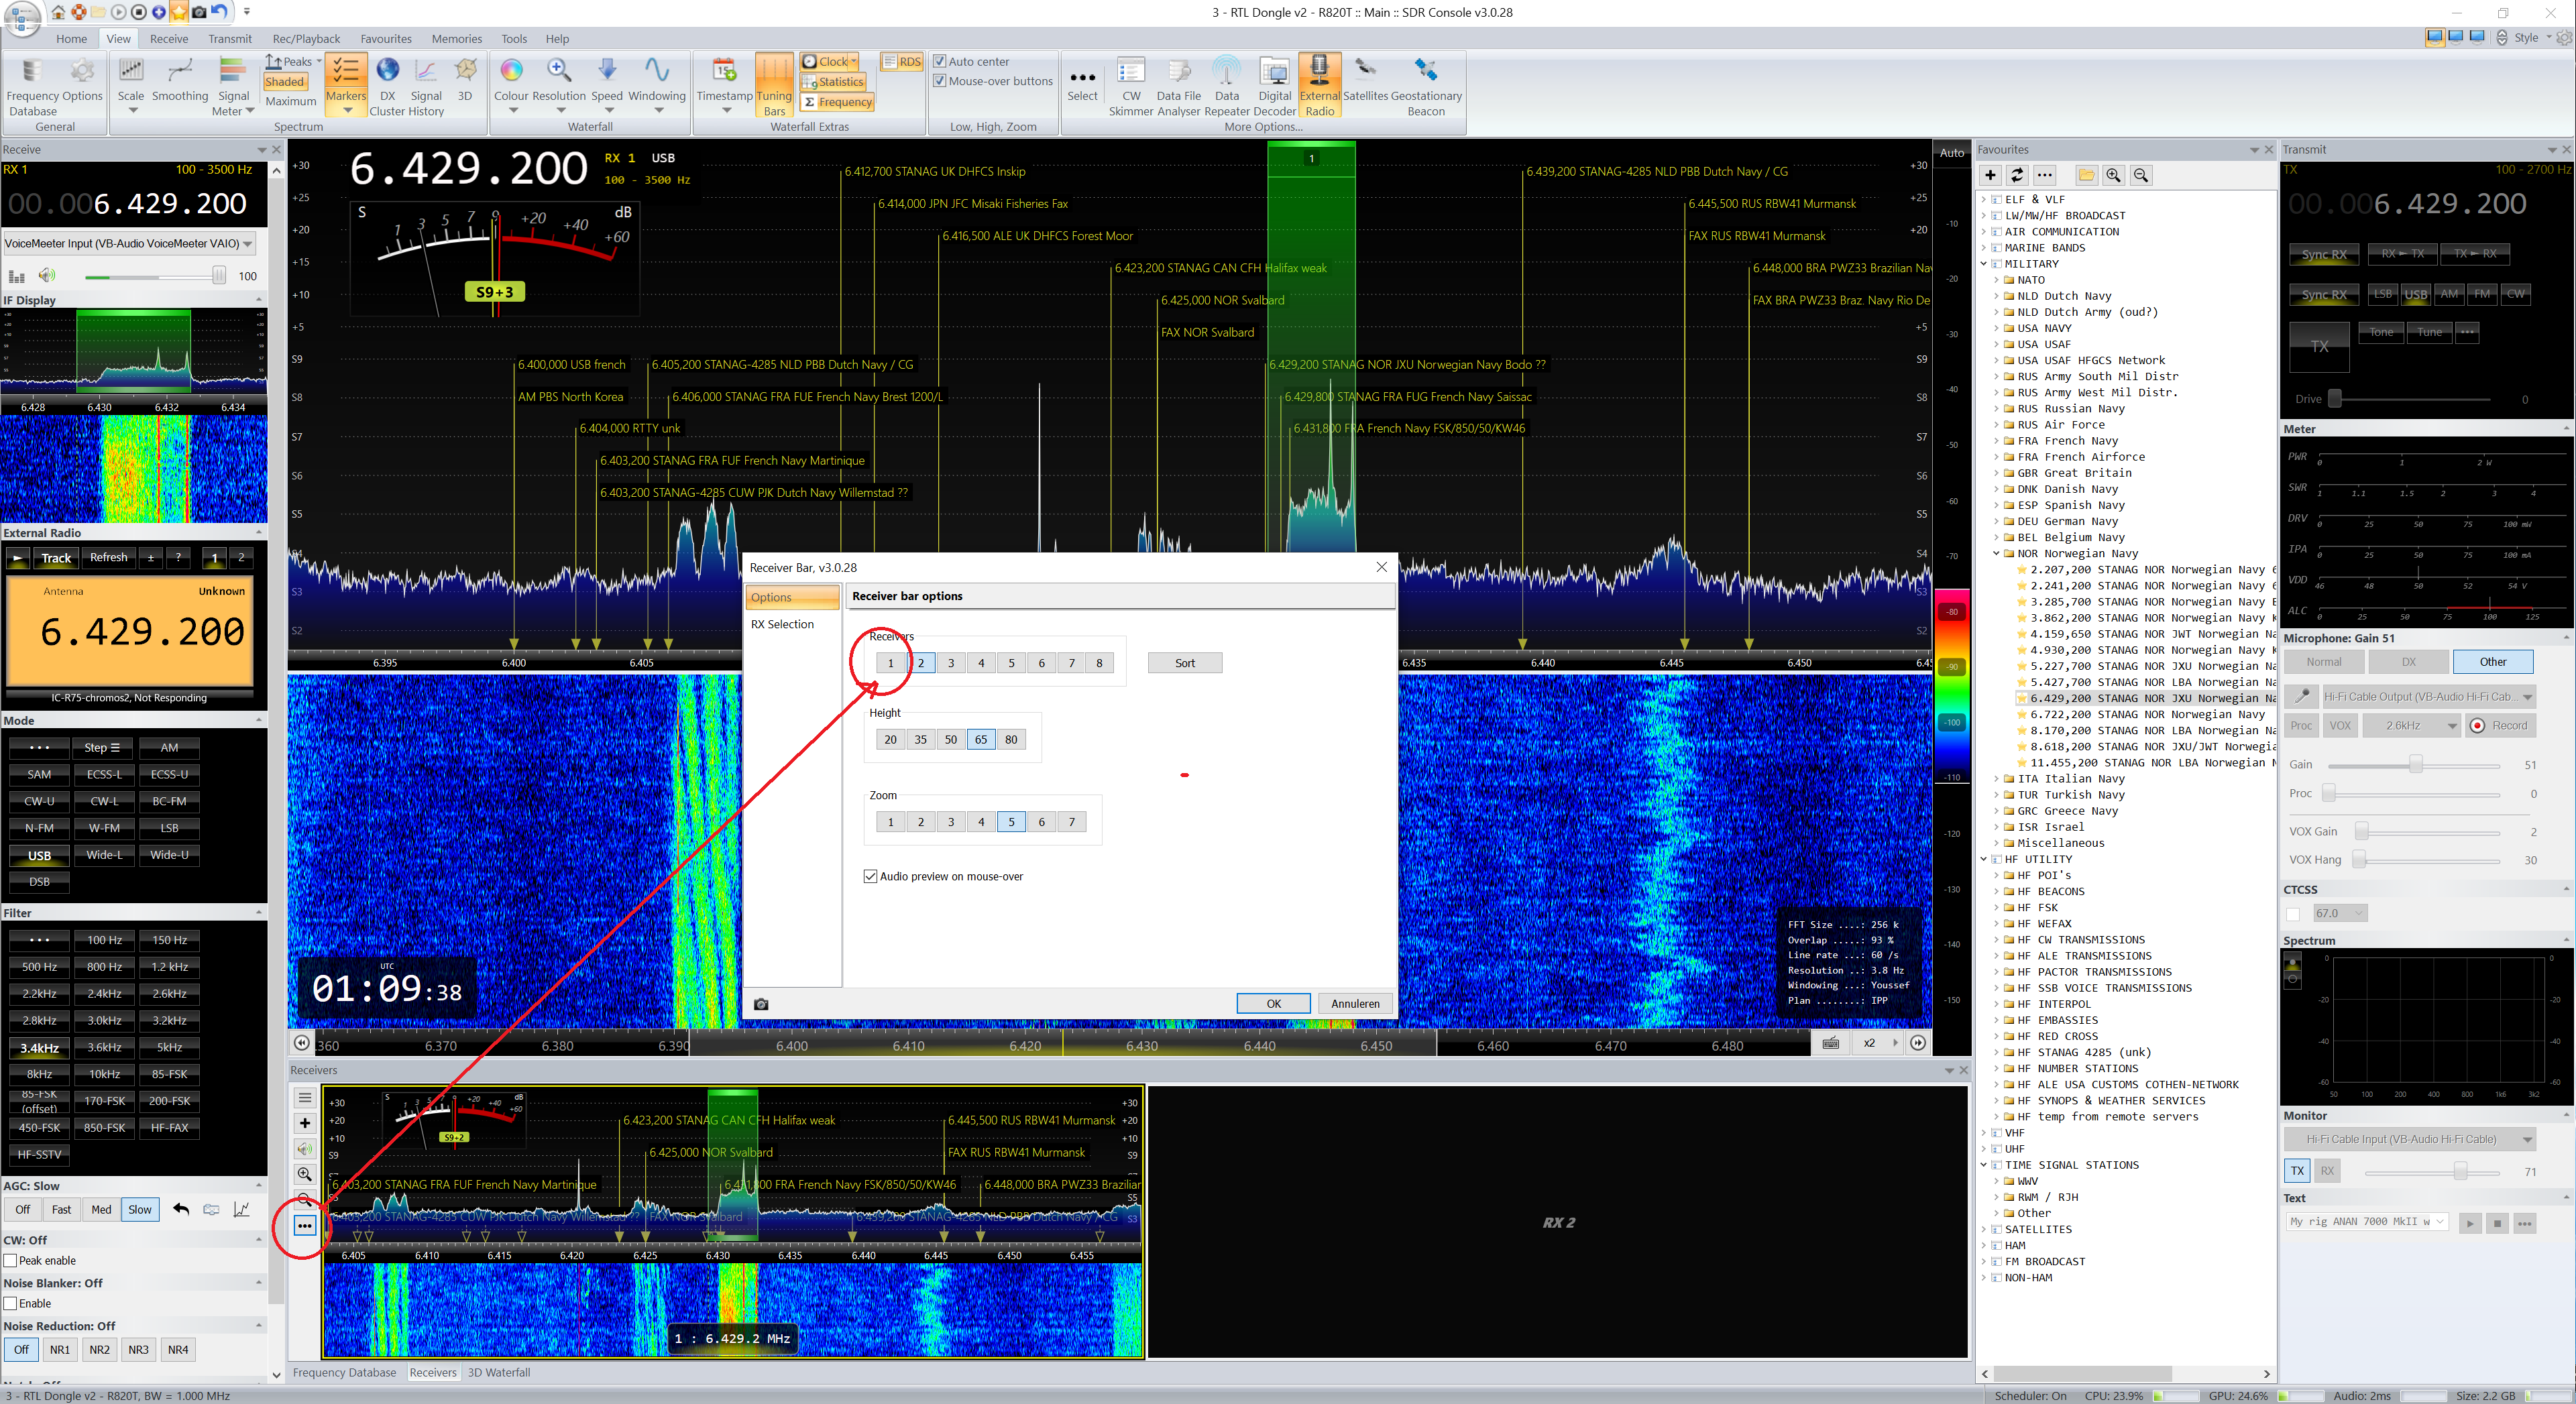The image size is (2576, 1404).
Task: Toggle Audio preview on mouse-over checkbox
Action: (x=870, y=876)
